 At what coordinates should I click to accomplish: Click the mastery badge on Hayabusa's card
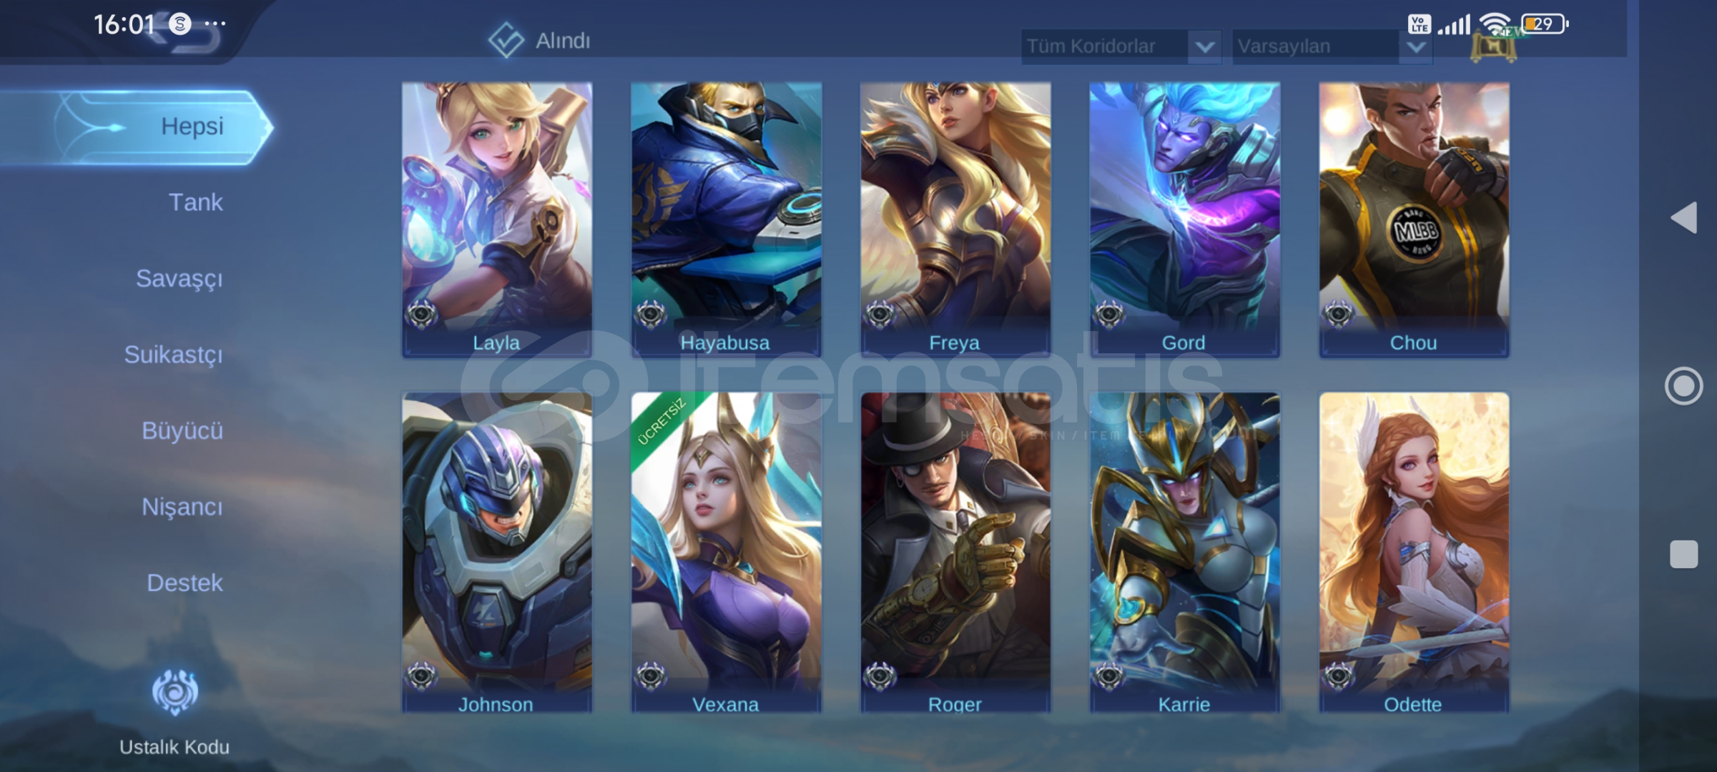[x=651, y=315]
